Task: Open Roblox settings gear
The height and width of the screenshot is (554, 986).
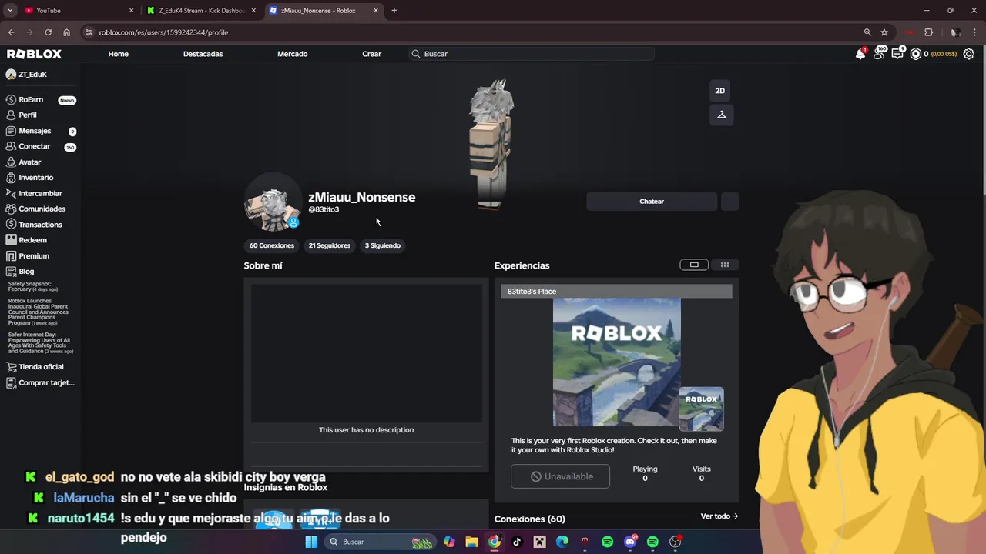Action: pos(969,54)
